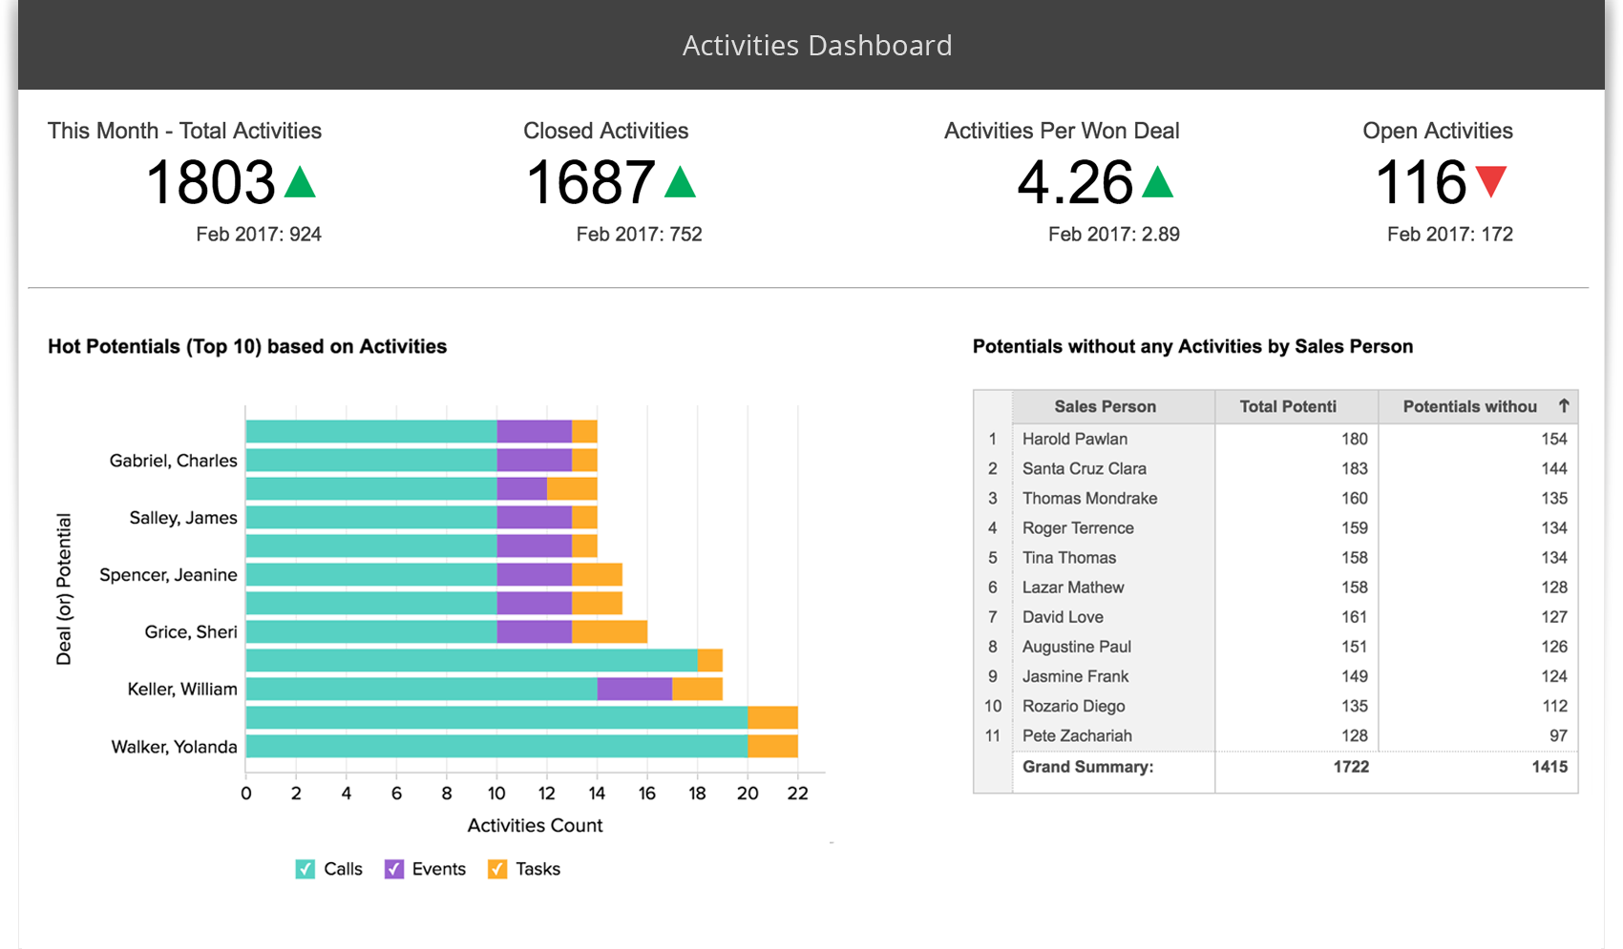This screenshot has width=1623, height=949.
Task: Select the Harold Pawlan table row
Action: [x=1074, y=439]
